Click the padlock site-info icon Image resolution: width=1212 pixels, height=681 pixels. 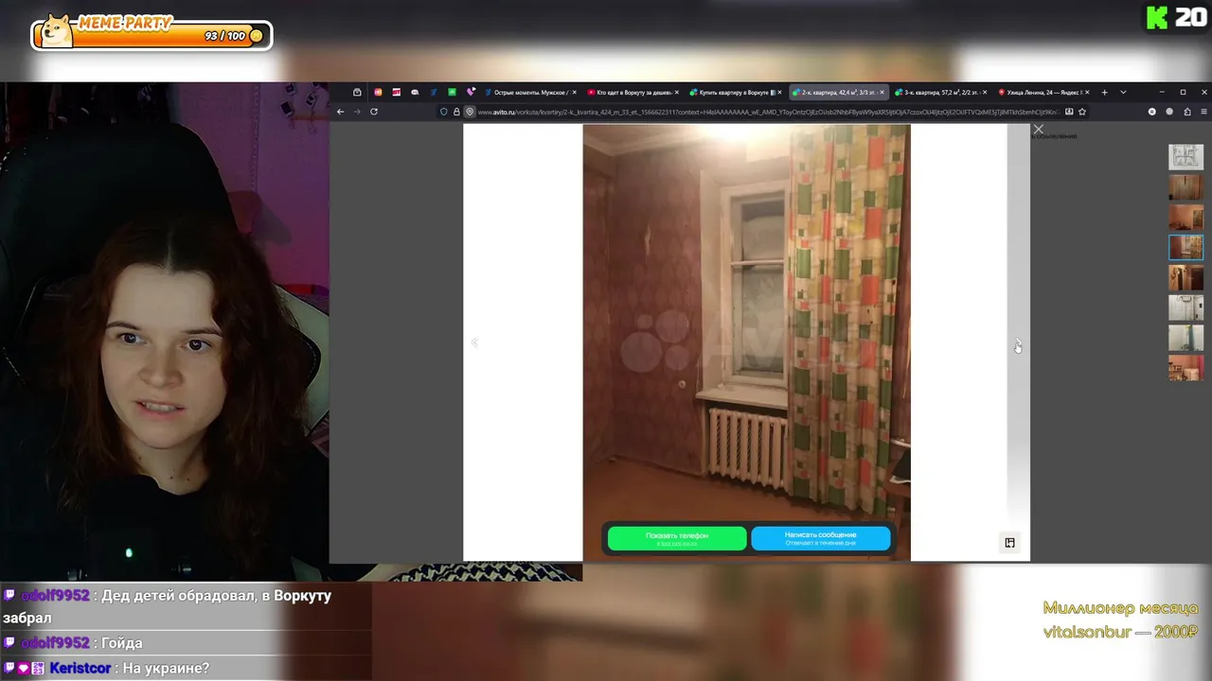[x=456, y=112]
